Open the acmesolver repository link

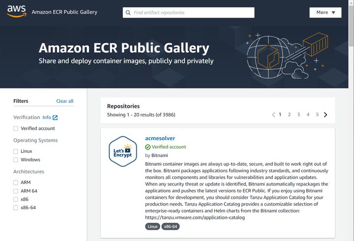pos(160,138)
